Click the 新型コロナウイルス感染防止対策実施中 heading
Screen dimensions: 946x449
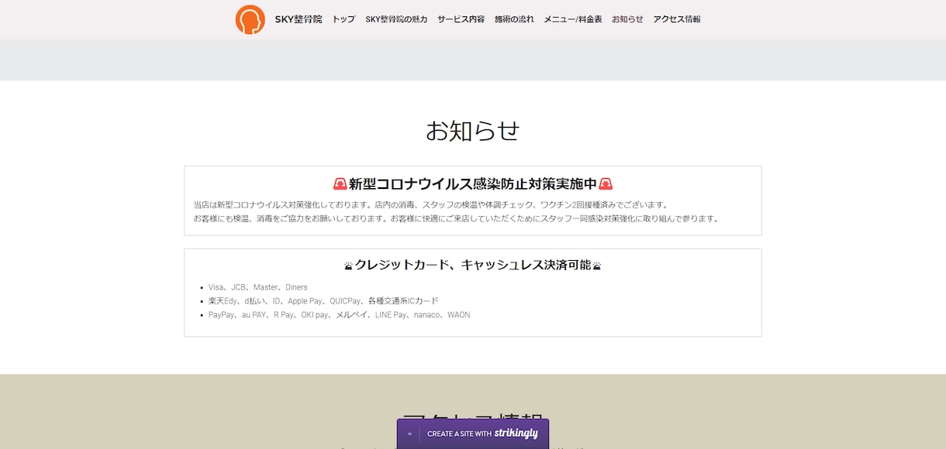tap(473, 184)
